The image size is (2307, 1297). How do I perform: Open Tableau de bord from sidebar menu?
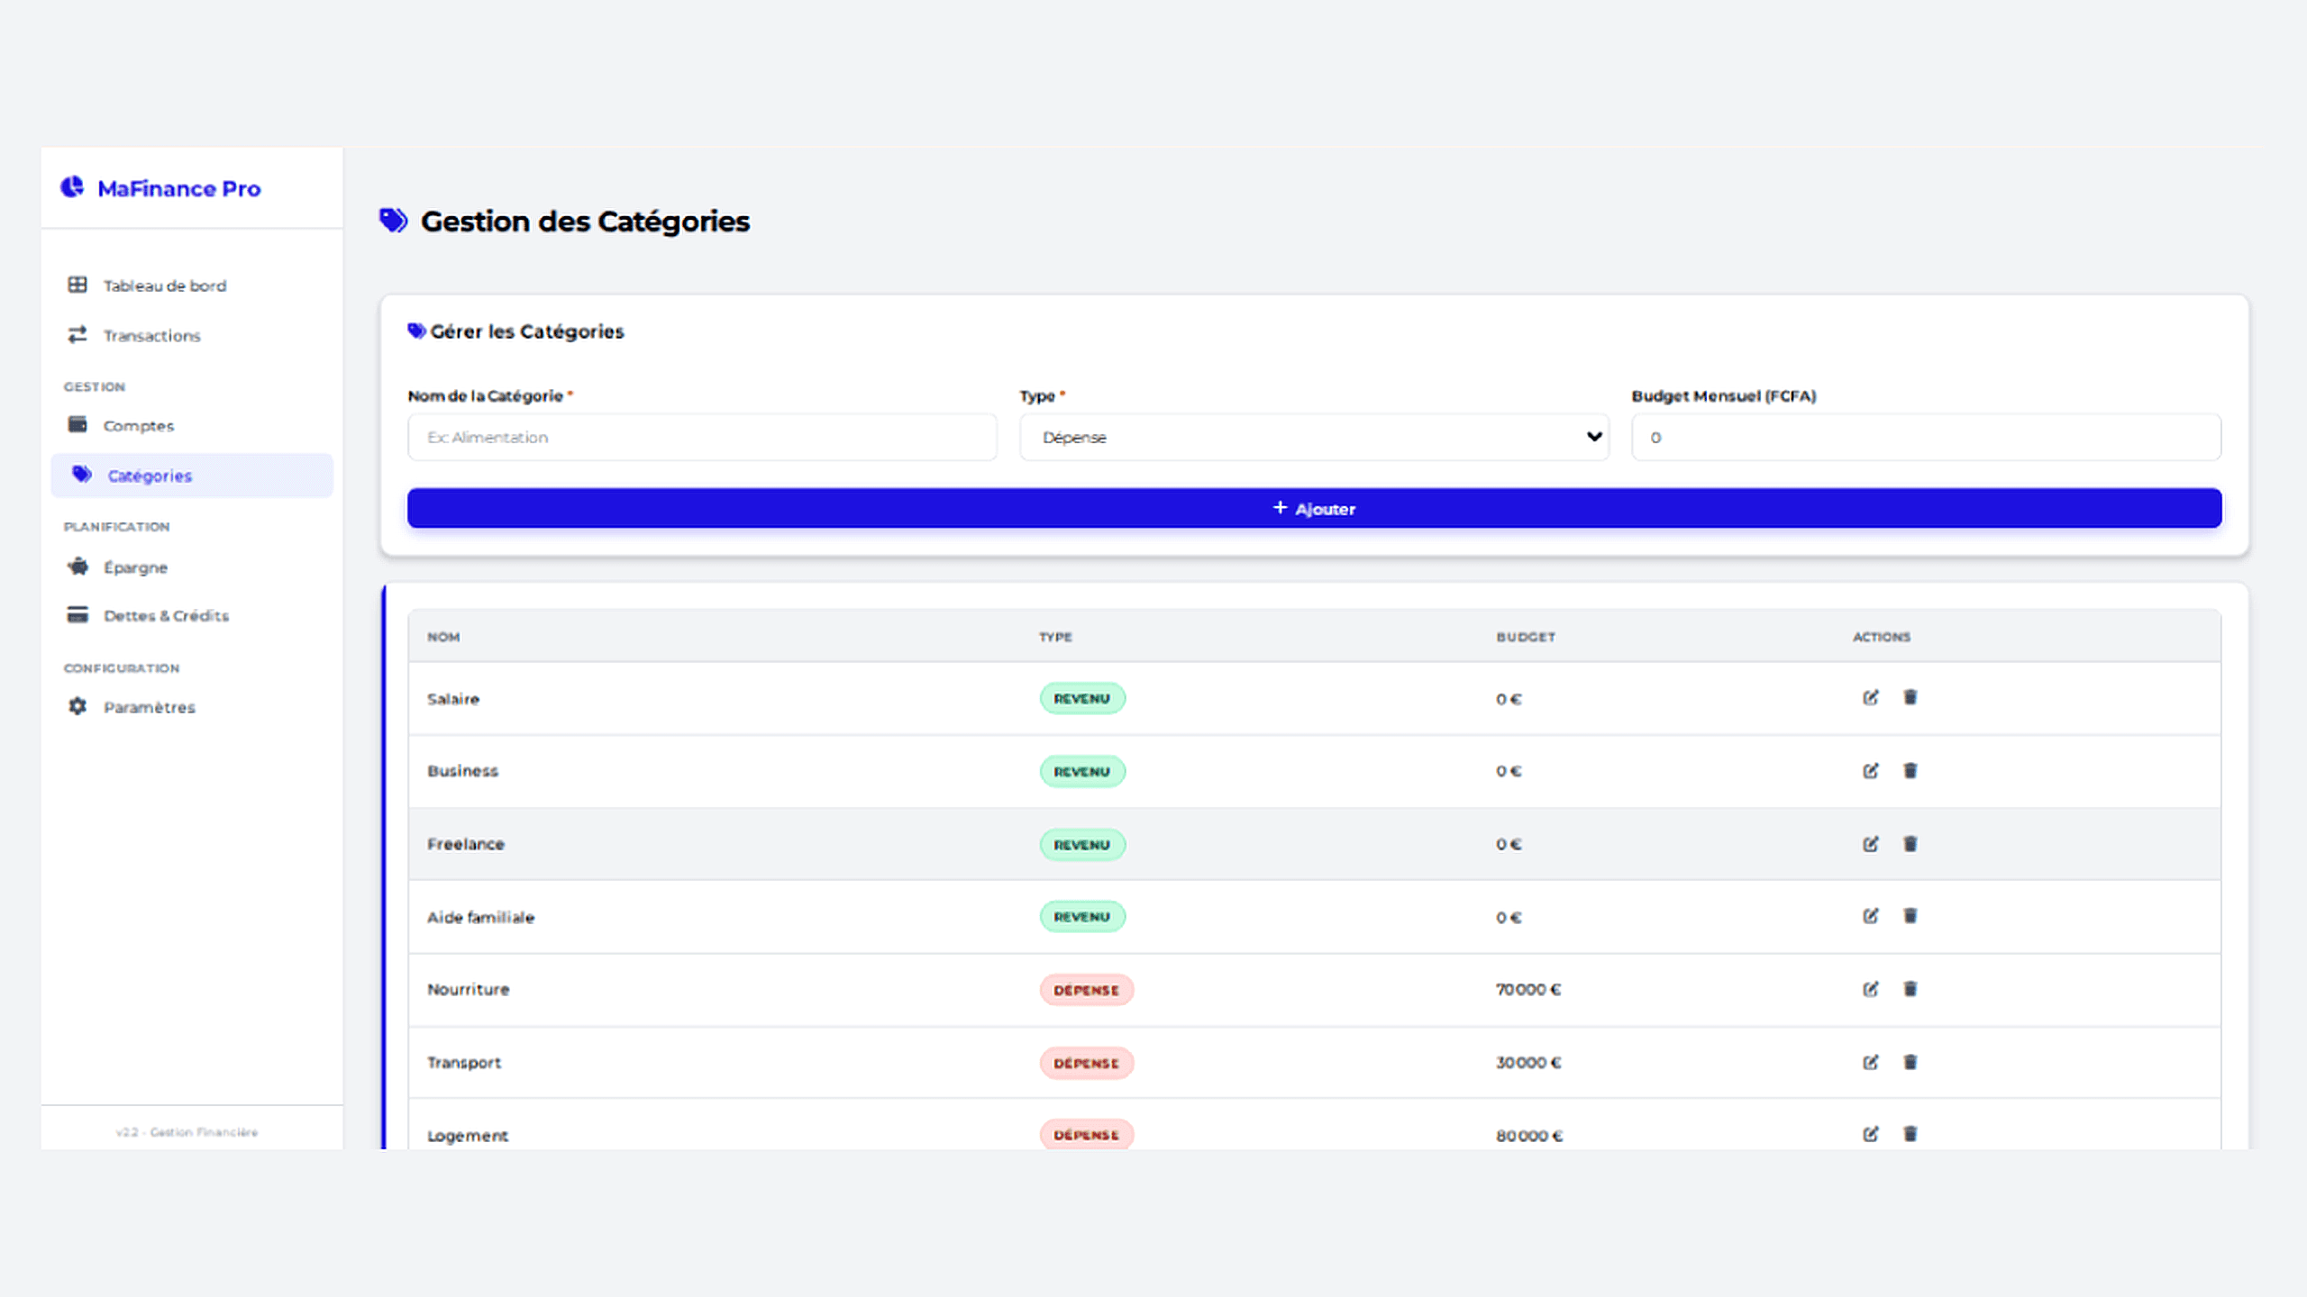(x=165, y=285)
